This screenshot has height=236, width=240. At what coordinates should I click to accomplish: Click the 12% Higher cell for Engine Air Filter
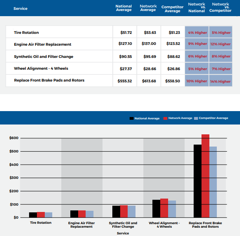pos(220,44)
